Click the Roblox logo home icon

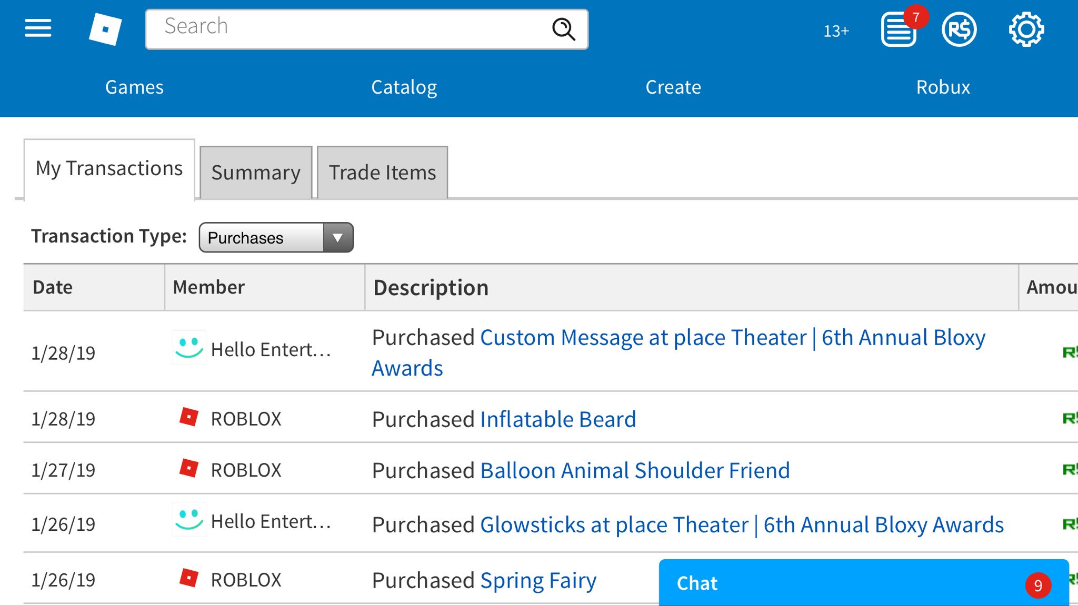point(105,29)
